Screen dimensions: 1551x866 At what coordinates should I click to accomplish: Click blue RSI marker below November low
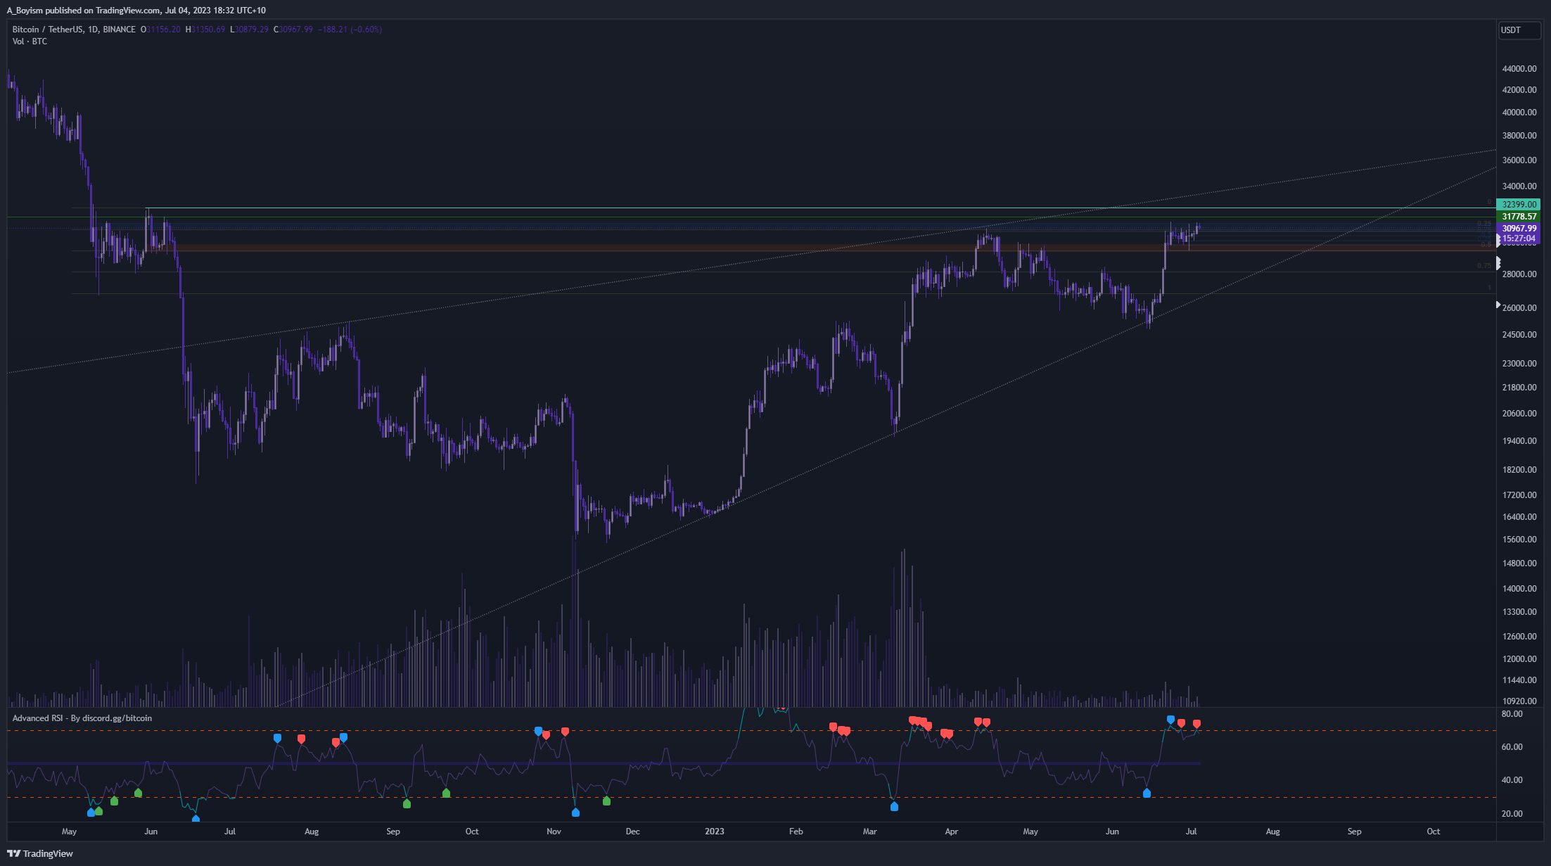click(575, 813)
